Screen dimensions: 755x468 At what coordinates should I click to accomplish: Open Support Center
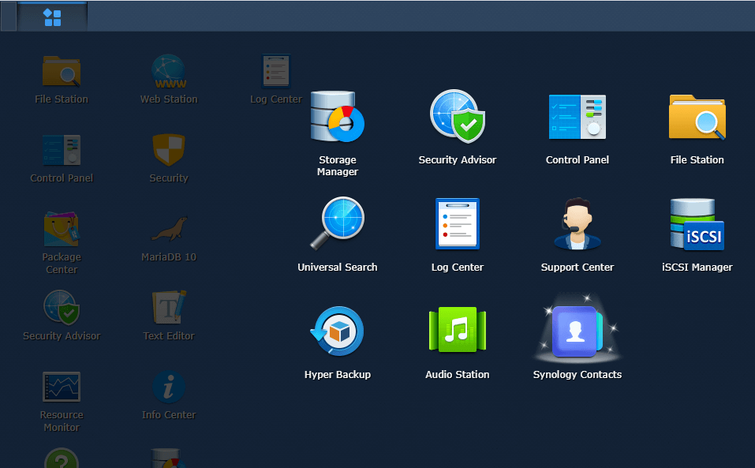pos(577,224)
